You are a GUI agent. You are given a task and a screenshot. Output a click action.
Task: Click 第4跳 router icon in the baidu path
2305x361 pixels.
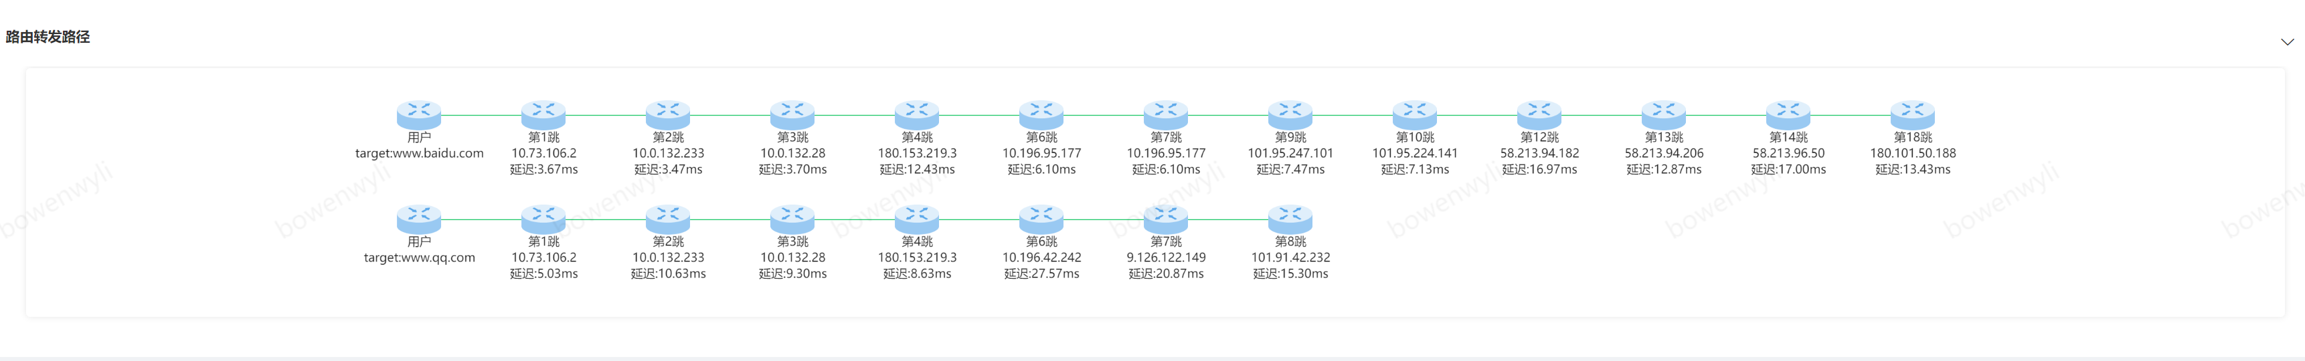[917, 114]
